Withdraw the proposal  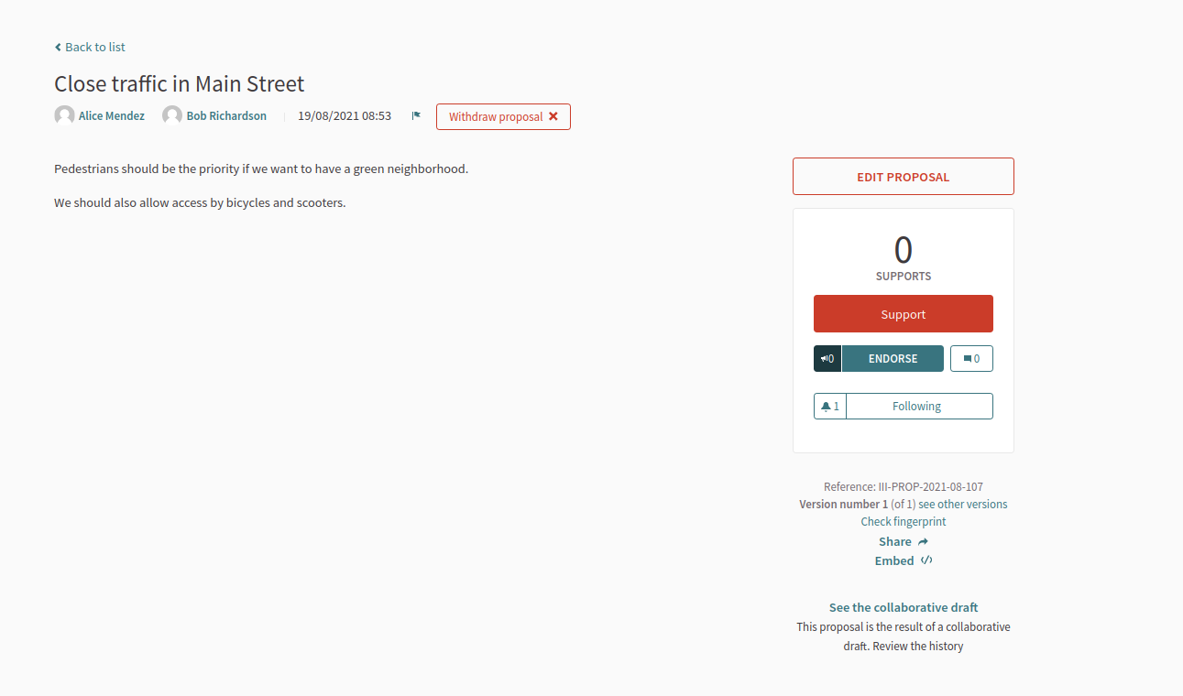coord(503,116)
